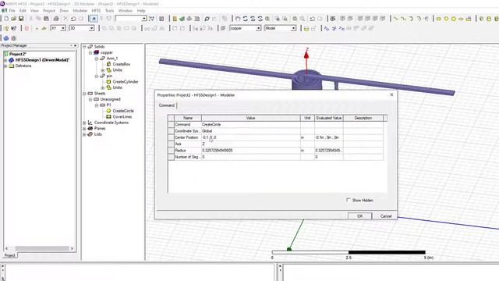
Task: Click the Axis value cell showing Z
Action: [x=251, y=144]
